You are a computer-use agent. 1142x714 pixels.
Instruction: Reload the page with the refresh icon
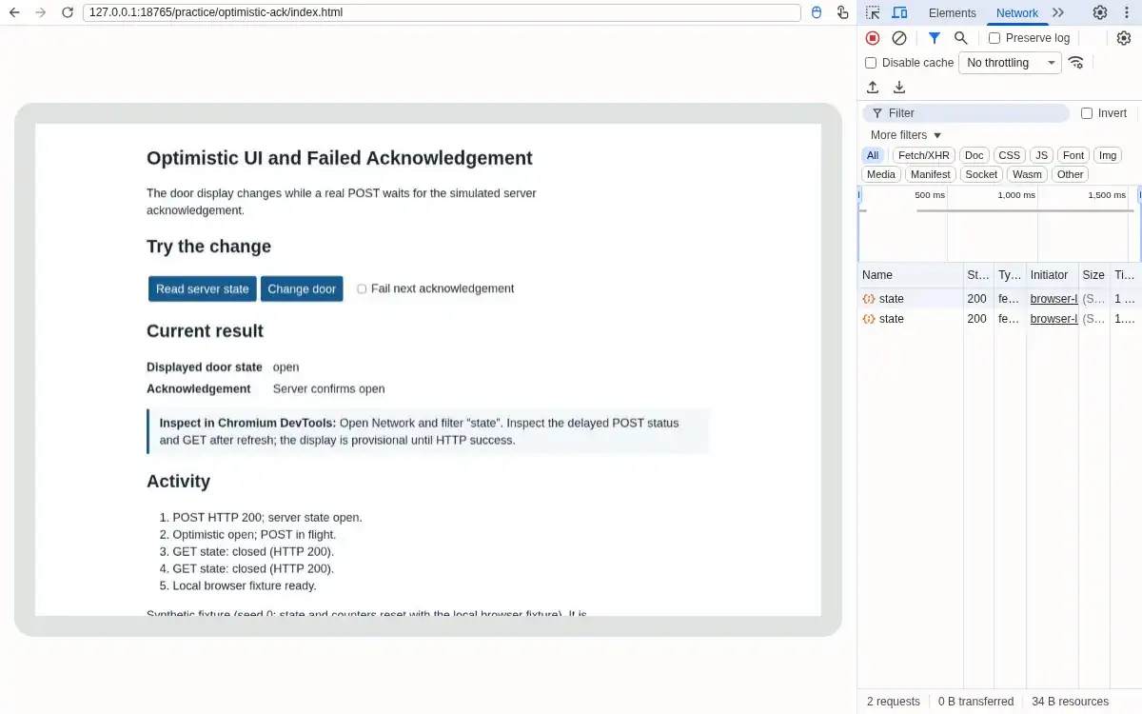coord(67,12)
